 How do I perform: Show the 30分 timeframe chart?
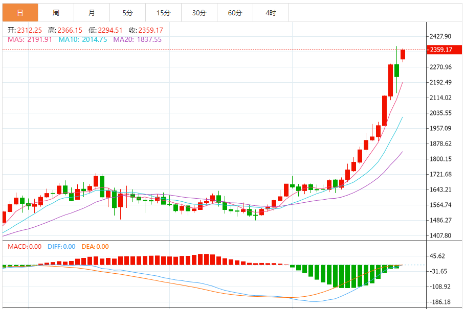point(199,13)
